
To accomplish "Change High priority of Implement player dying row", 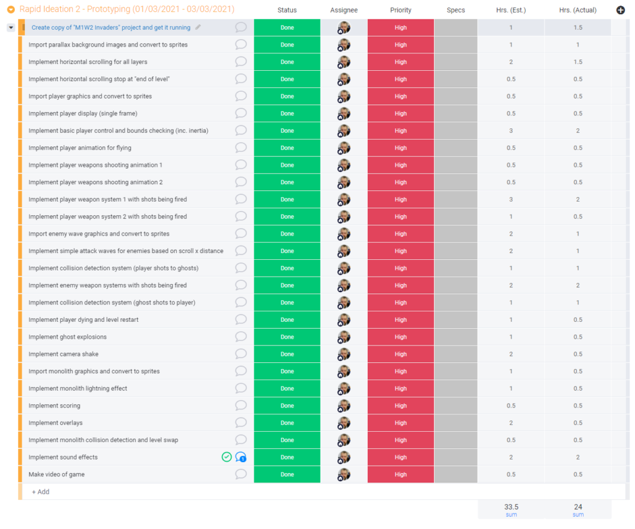I will click(x=401, y=320).
